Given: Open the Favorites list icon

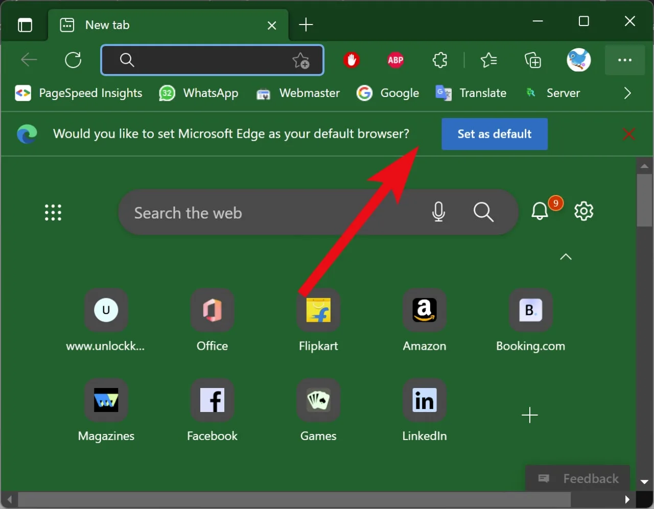Looking at the screenshot, I should [488, 60].
